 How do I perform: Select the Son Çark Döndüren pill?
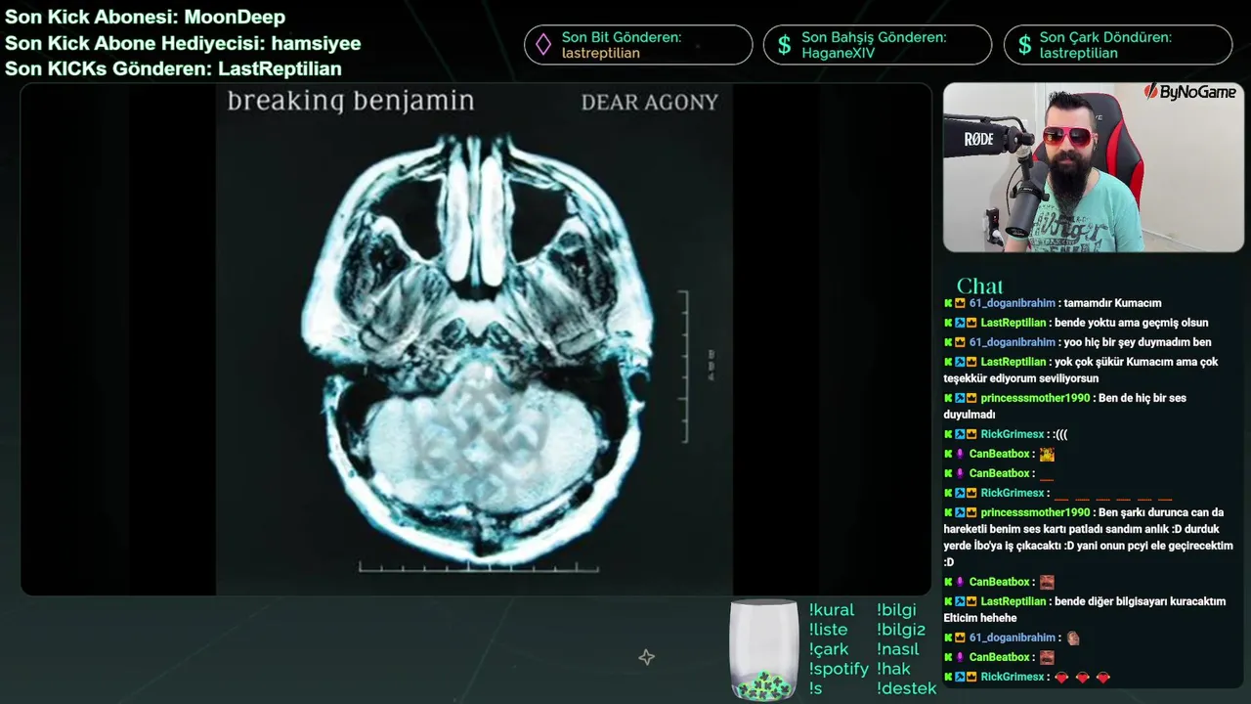point(1118,45)
